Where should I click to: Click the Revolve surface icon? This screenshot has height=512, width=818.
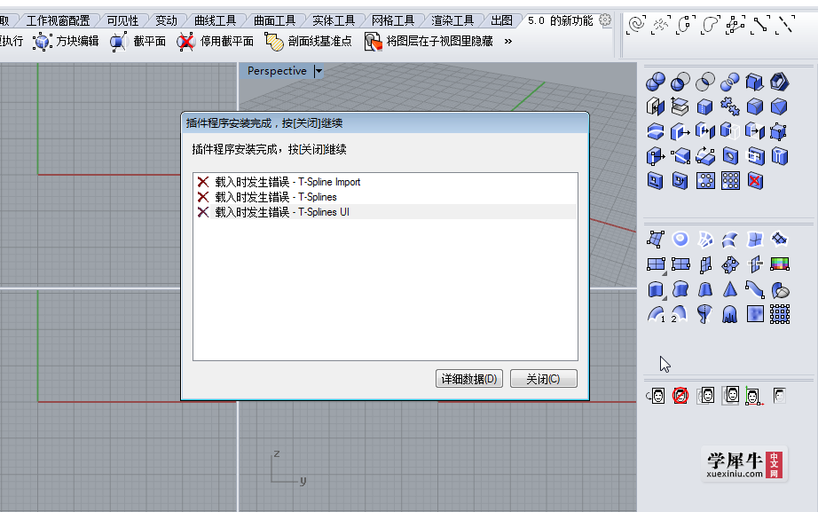tap(704, 314)
